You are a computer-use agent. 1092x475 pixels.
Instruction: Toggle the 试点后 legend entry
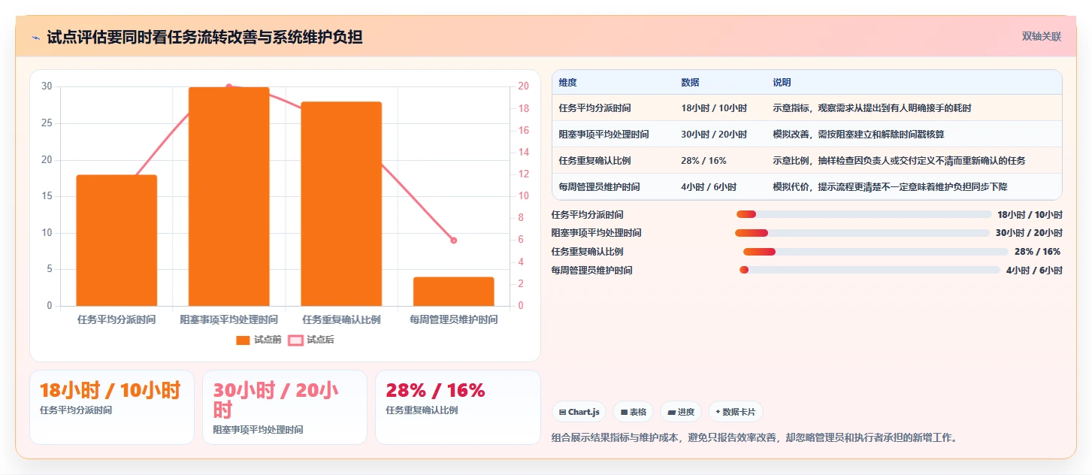(x=312, y=340)
